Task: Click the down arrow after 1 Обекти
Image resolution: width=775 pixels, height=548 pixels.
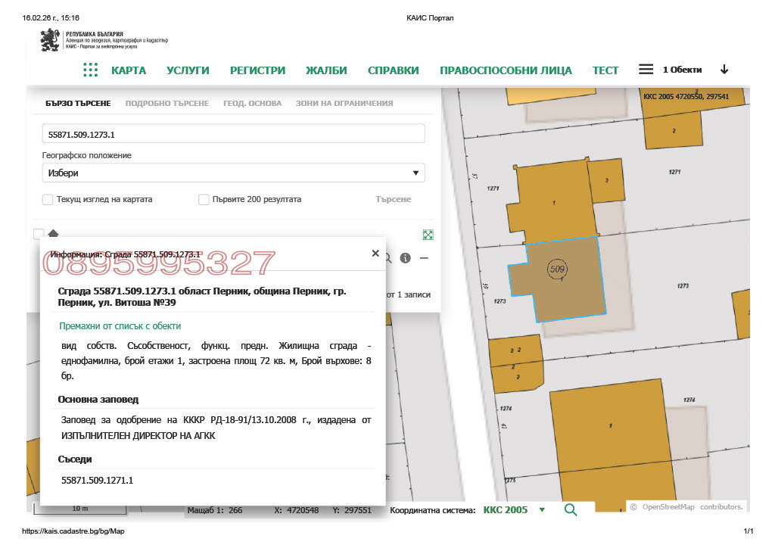Action: [x=724, y=70]
